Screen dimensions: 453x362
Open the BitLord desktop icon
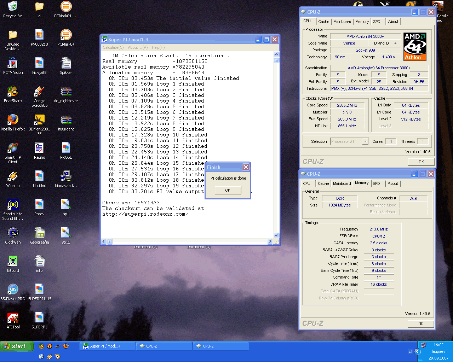click(13, 264)
